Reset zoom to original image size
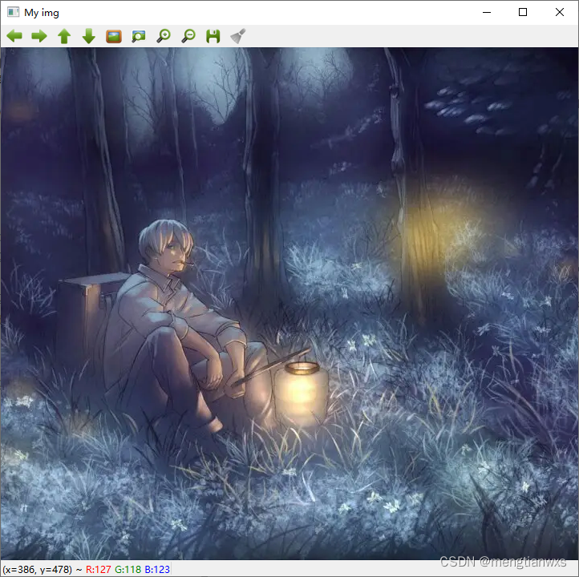This screenshot has height=577, width=579. (114, 36)
